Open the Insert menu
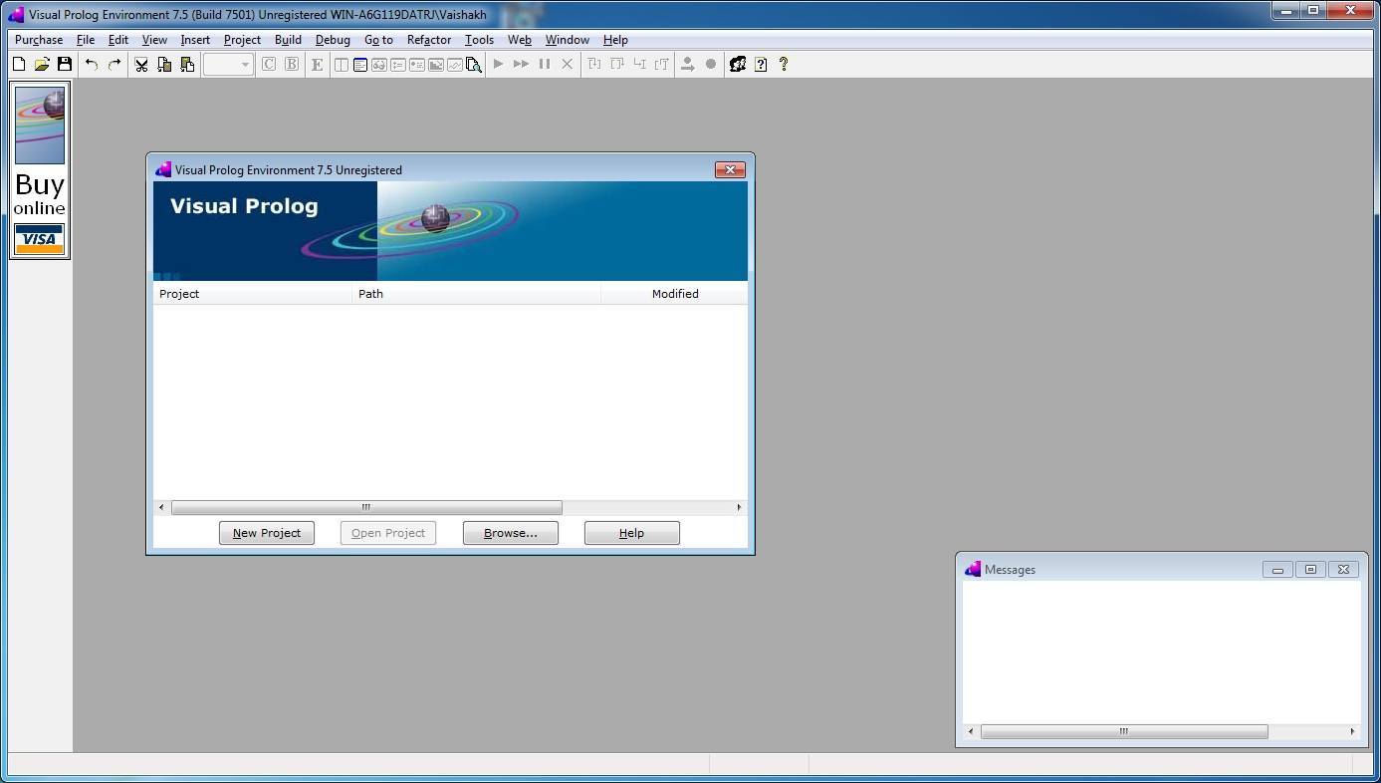The image size is (1381, 783). click(195, 40)
